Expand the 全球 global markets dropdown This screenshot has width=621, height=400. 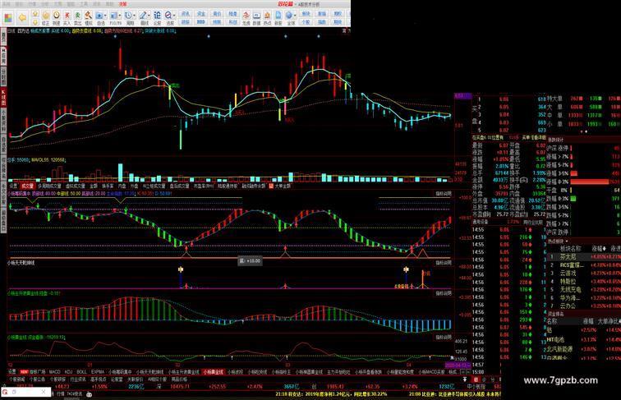(295, 16)
